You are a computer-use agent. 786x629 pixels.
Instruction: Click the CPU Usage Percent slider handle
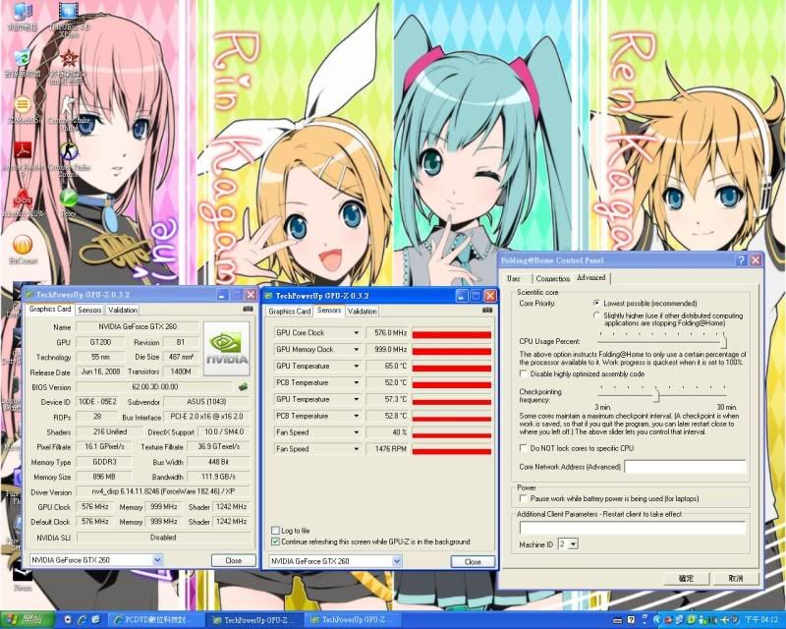pos(723,342)
